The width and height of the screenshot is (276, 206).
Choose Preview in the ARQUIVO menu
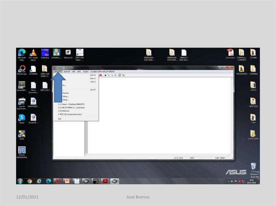[x=65, y=93]
